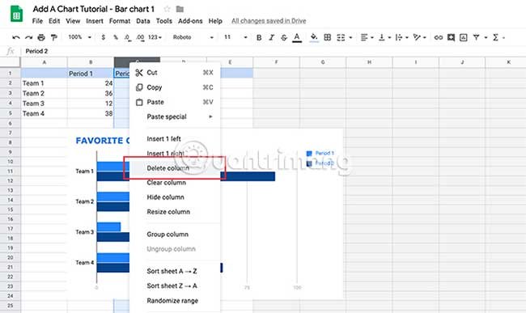Star this spreadsheet document

(167, 9)
